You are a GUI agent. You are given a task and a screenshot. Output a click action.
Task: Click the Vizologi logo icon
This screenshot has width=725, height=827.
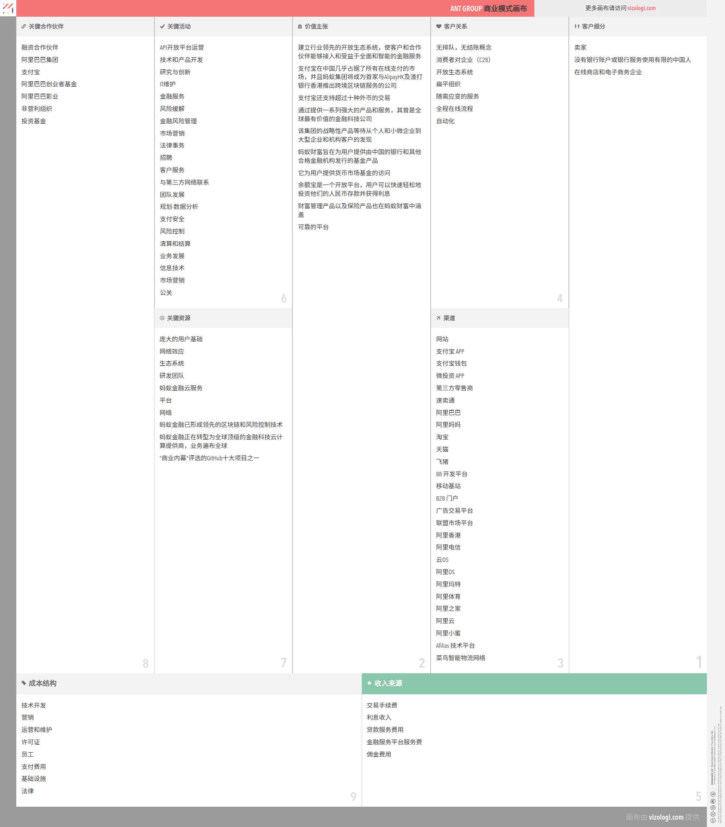point(8,8)
